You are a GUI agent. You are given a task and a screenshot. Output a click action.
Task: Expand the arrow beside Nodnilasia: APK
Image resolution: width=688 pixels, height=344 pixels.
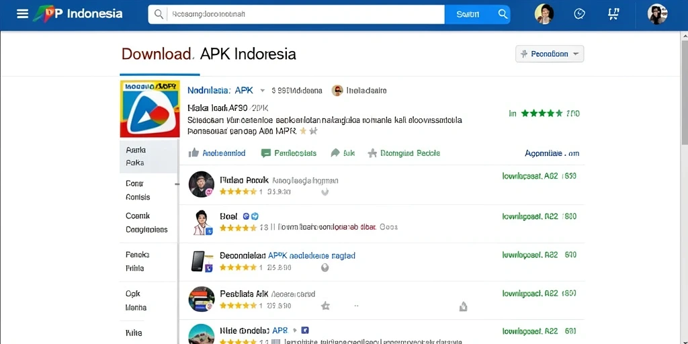[263, 91]
